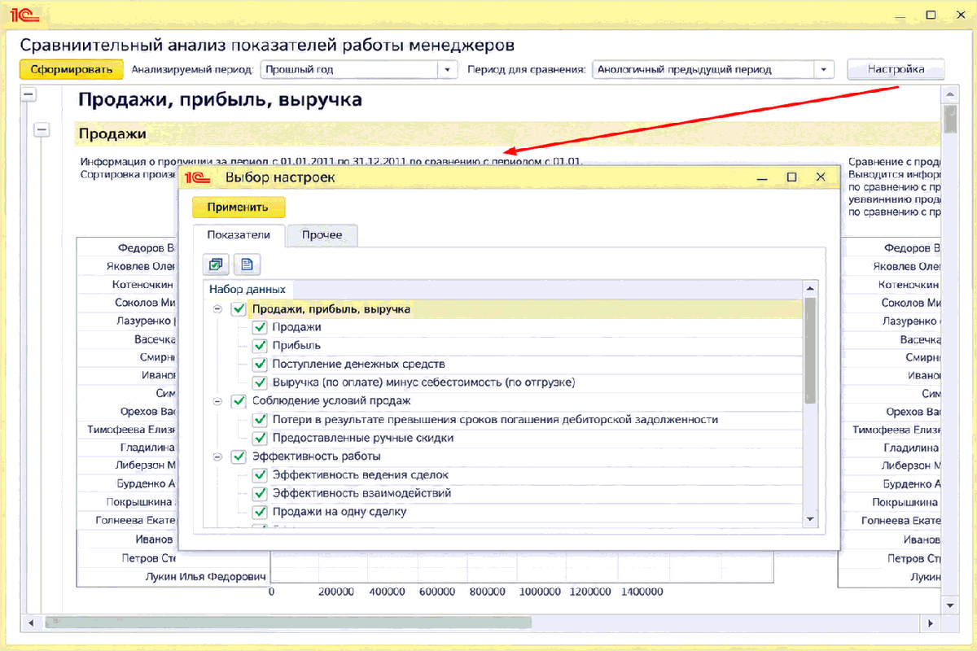Uncheck Предоставленные ручные скидки checkbox
The image size is (977, 651).
click(x=260, y=438)
